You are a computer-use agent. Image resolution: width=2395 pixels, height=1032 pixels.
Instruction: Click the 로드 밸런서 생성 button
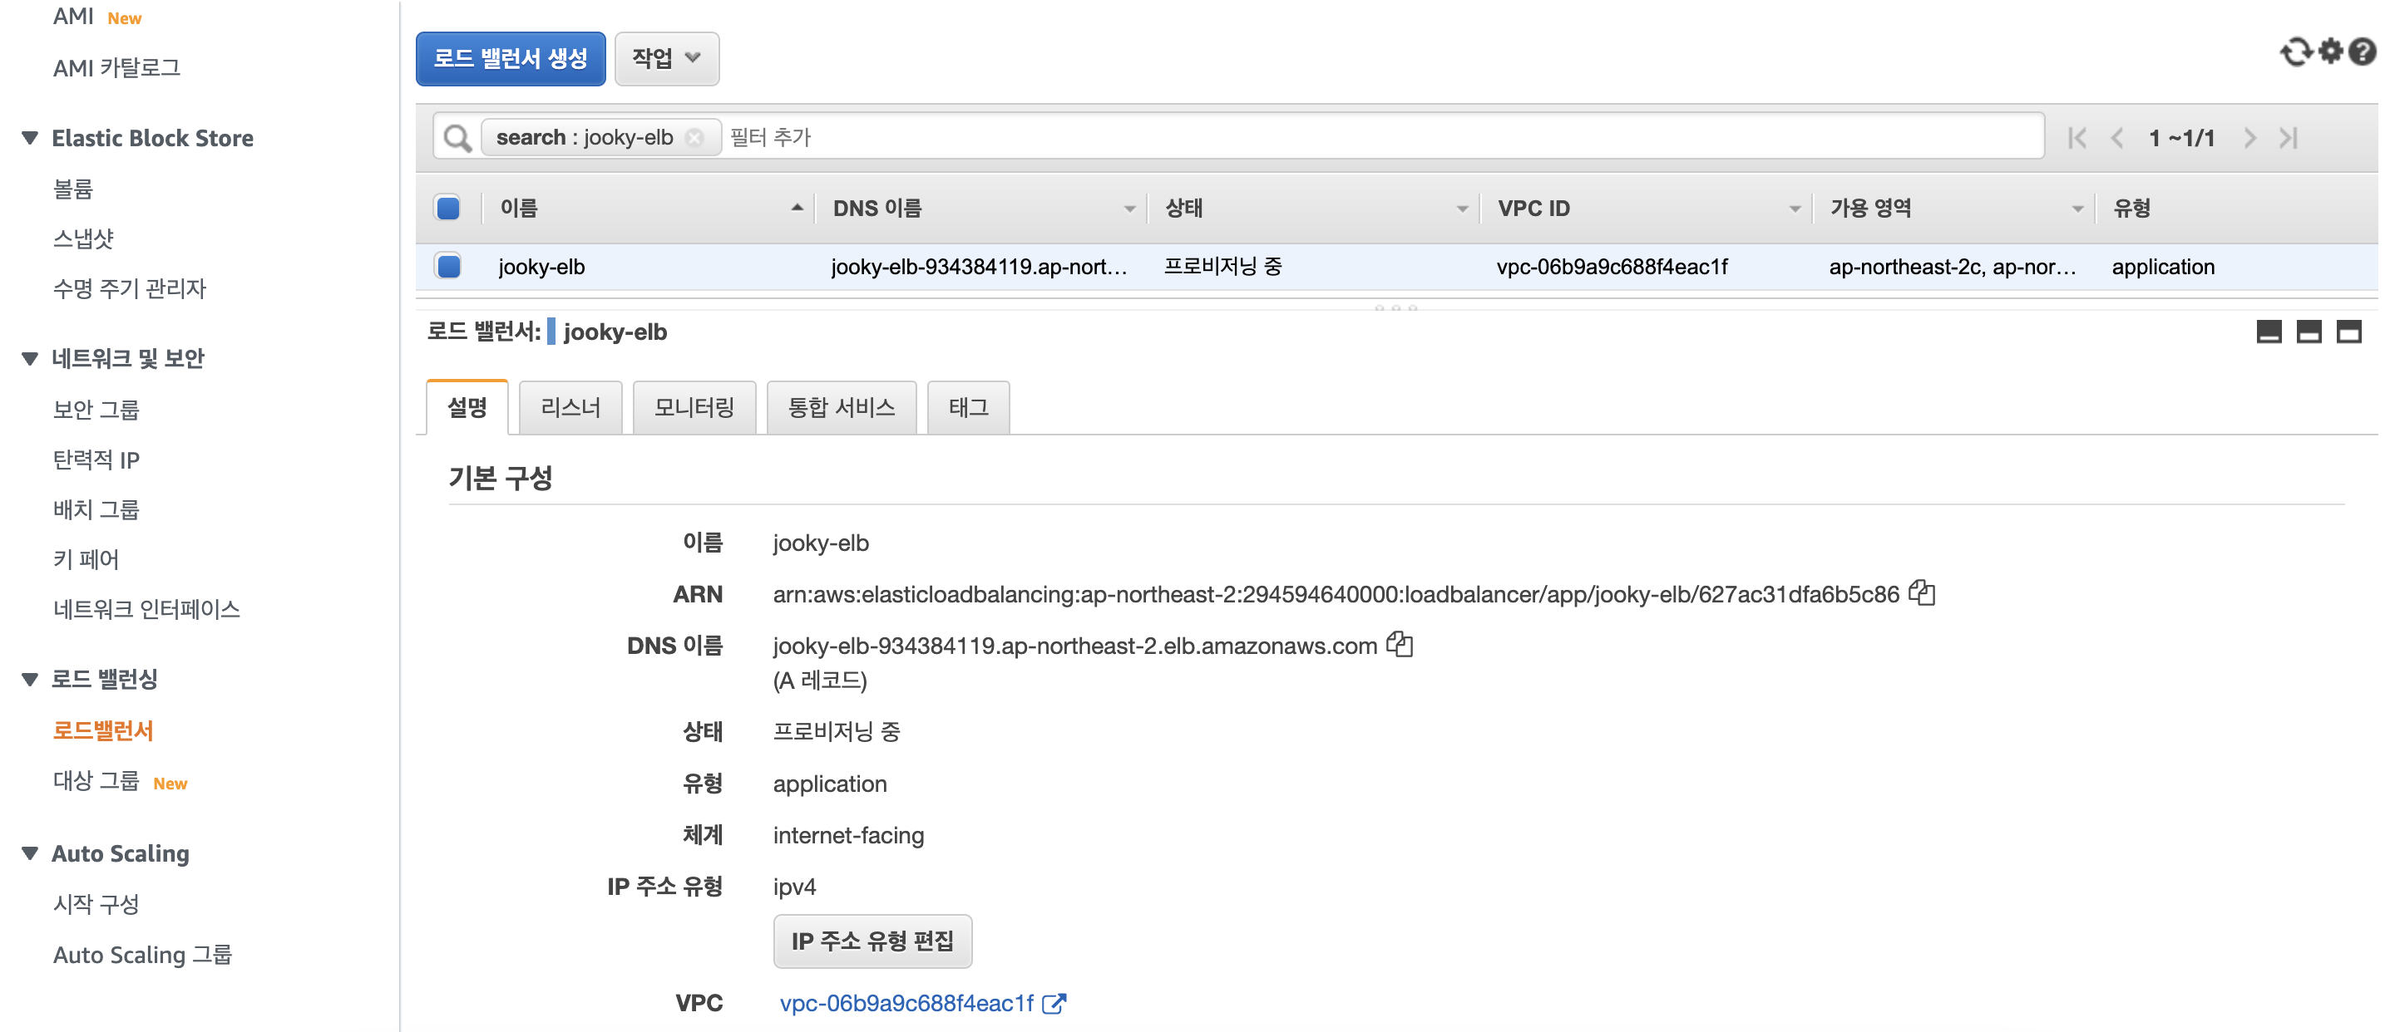[x=511, y=58]
